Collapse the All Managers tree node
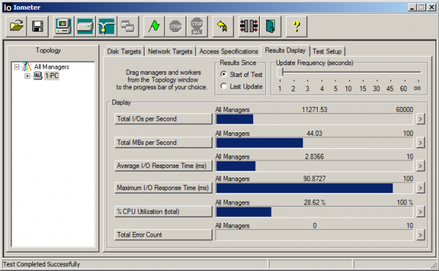The image size is (439, 271). click(16, 67)
